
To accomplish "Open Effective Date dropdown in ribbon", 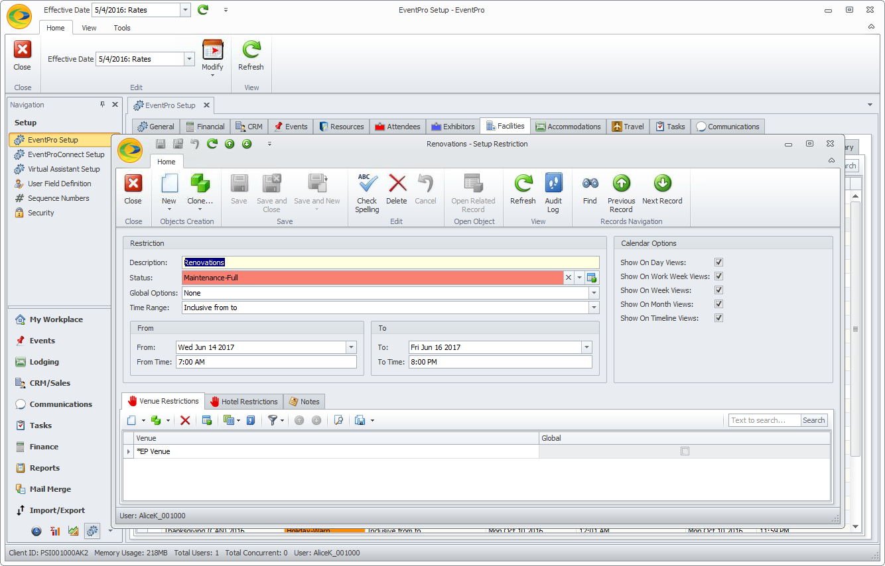I will click(189, 59).
